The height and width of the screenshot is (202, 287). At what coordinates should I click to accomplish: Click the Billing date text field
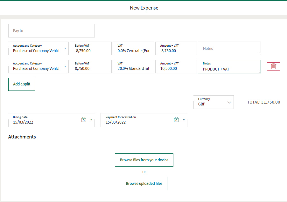[45, 120]
